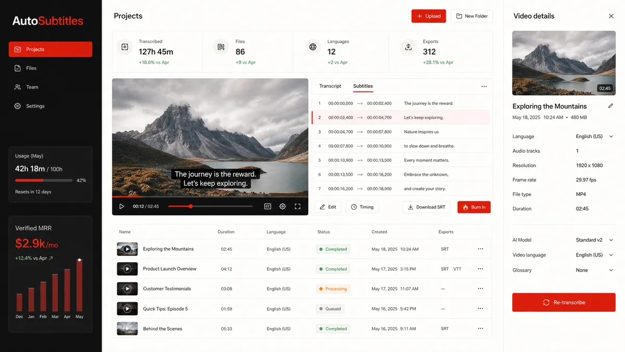Select subtitle line 'Nature inspires us'
625x352 pixels.
401,132
